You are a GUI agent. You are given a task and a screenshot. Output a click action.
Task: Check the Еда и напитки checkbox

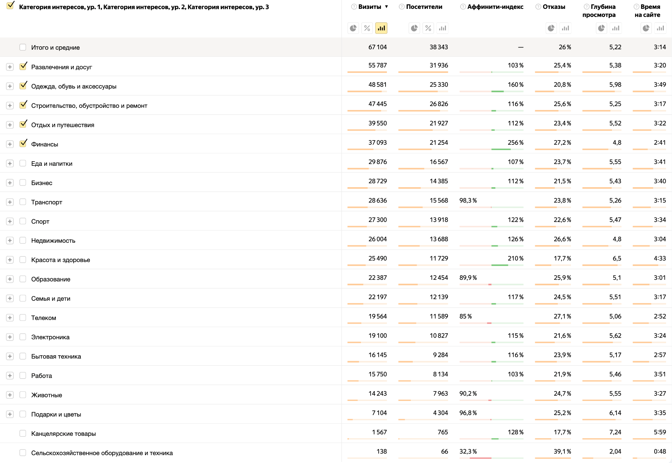(x=23, y=163)
